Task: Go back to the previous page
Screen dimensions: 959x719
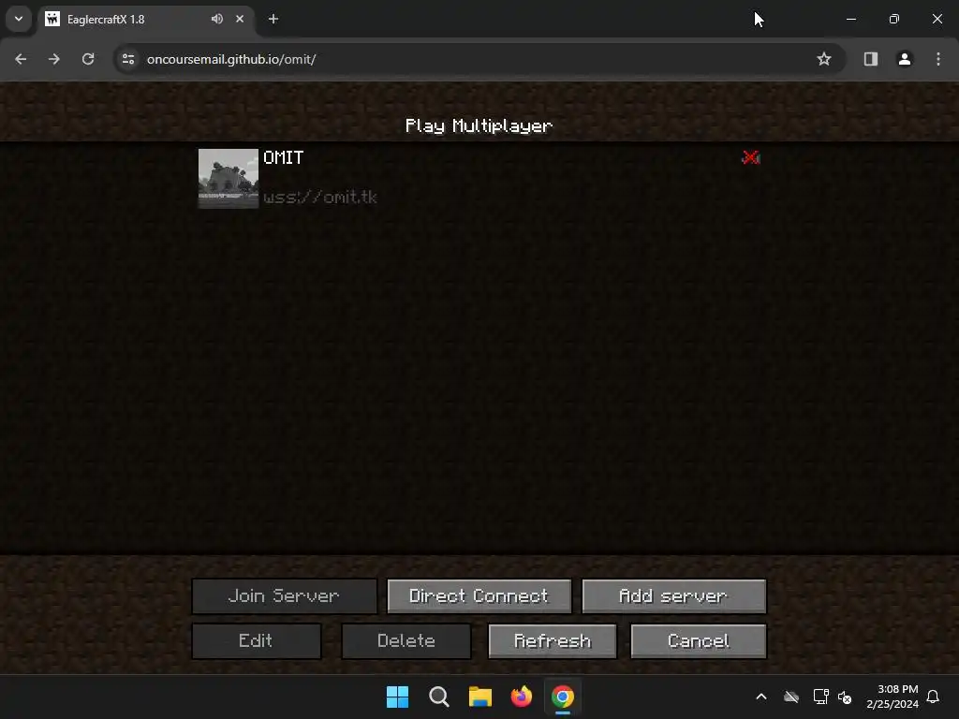Action: click(x=21, y=59)
